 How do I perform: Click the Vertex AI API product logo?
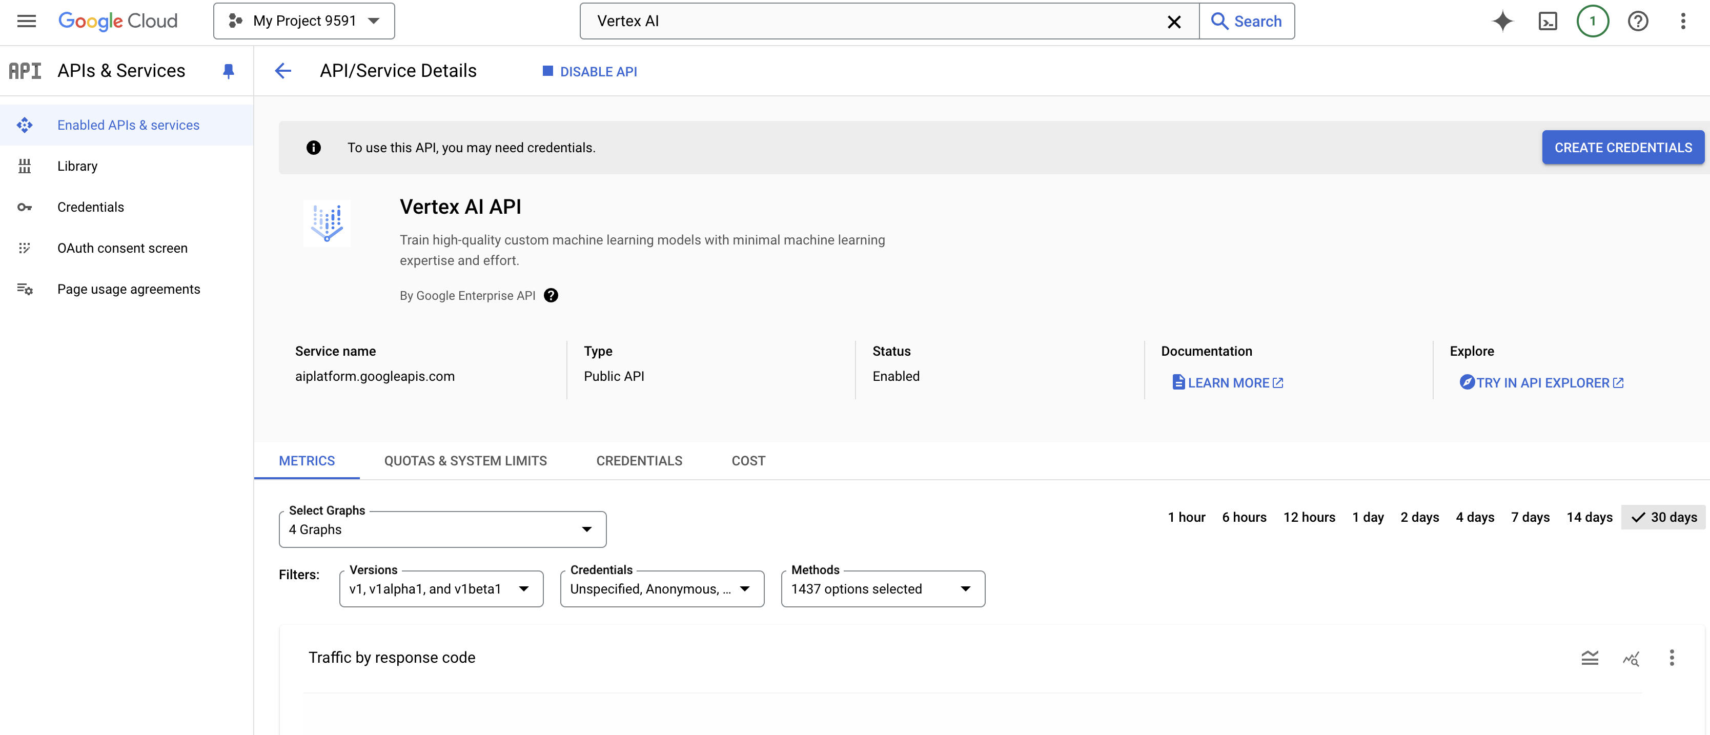point(327,223)
